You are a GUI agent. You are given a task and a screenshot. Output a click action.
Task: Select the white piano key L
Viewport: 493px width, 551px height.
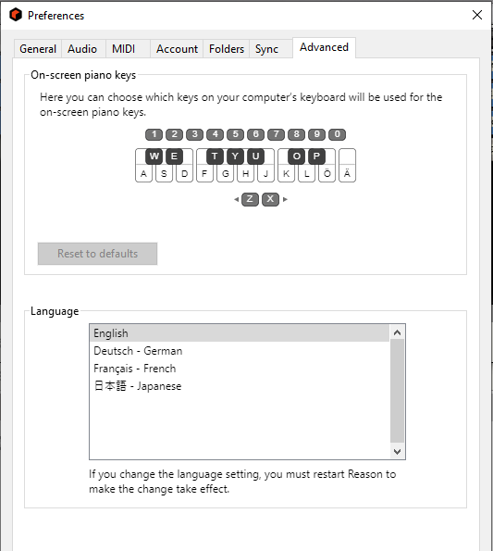pyautogui.click(x=306, y=173)
